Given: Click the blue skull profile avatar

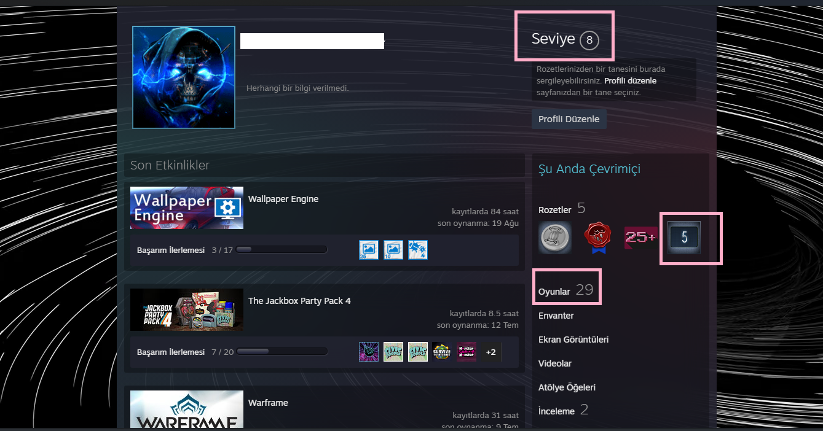Looking at the screenshot, I should pyautogui.click(x=184, y=77).
